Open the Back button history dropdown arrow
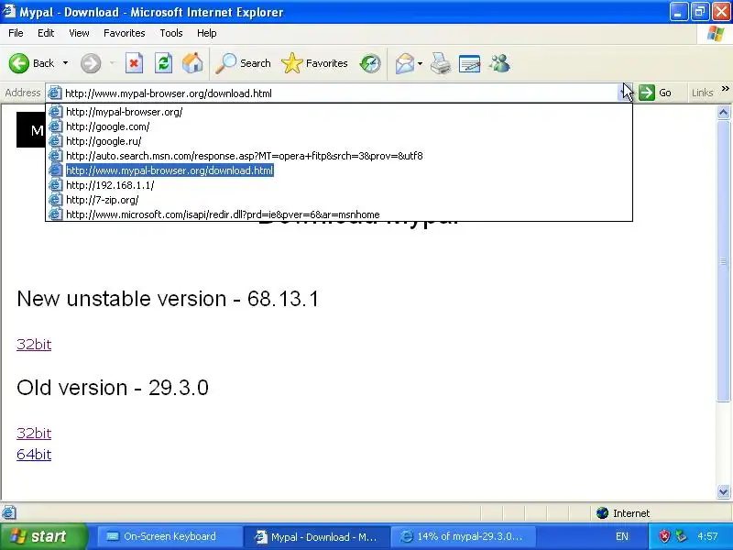This screenshot has height=550, width=733. (65, 63)
